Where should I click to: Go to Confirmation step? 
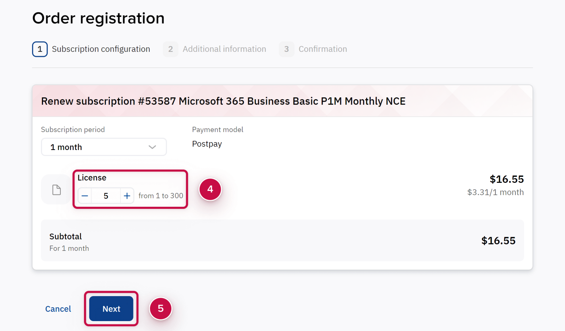[323, 49]
